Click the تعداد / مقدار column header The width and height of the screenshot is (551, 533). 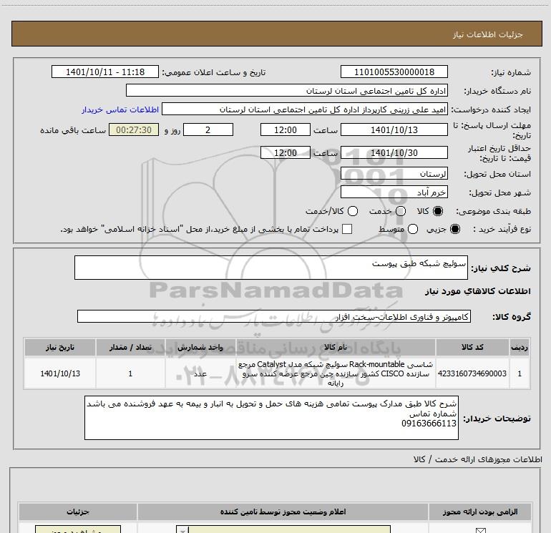pos(130,347)
